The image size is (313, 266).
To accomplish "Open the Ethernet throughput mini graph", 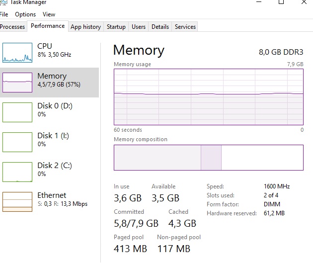I will click(x=17, y=201).
